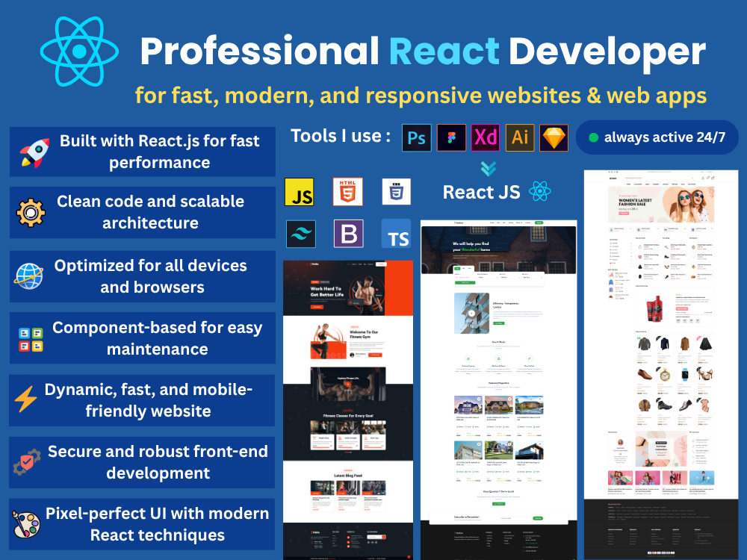Click the 'Tools I use :' label
747x560 pixels.
pos(341,136)
